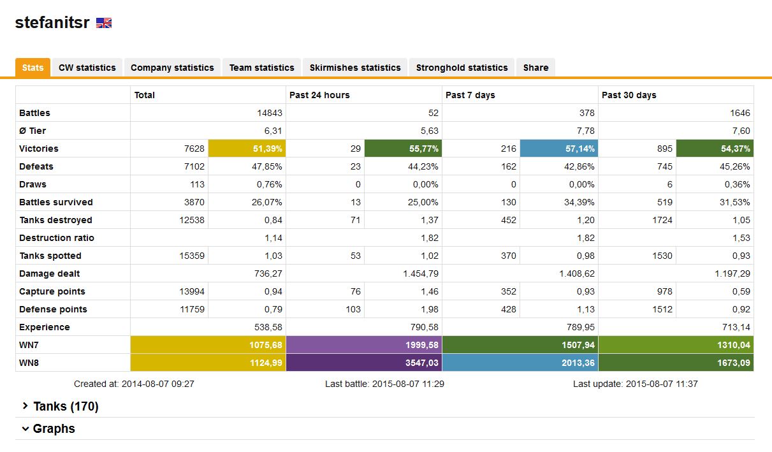Image resolution: width=772 pixels, height=452 pixels.
Task: Open the Skirmishes statistics tab
Action: pyautogui.click(x=355, y=68)
